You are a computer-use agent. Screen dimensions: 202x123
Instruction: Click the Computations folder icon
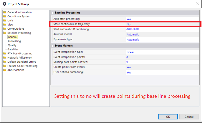[4, 29]
